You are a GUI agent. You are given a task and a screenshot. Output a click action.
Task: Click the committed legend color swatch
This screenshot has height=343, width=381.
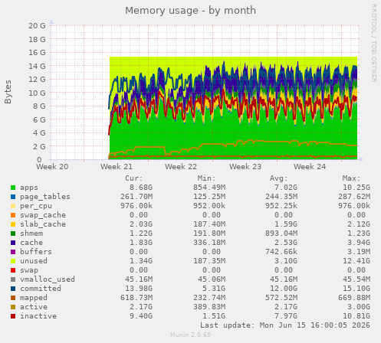pyautogui.click(x=13, y=289)
